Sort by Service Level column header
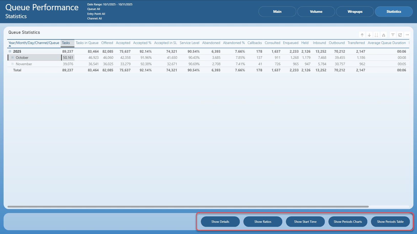 (x=189, y=43)
